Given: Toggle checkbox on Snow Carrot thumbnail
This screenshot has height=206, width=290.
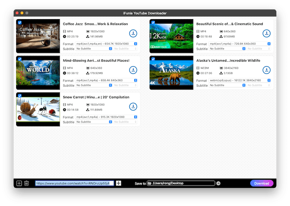Looking at the screenshot, I should (x=19, y=96).
